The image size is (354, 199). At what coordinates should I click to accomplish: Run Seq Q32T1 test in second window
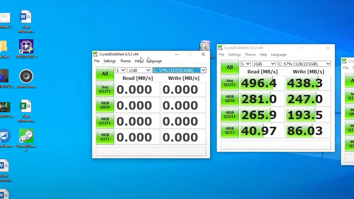coord(230,83)
